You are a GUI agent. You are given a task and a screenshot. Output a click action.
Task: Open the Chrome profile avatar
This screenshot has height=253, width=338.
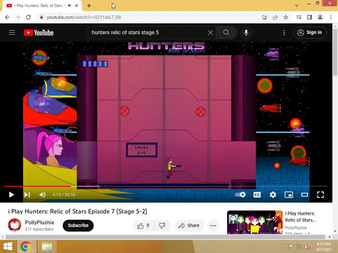(320, 17)
